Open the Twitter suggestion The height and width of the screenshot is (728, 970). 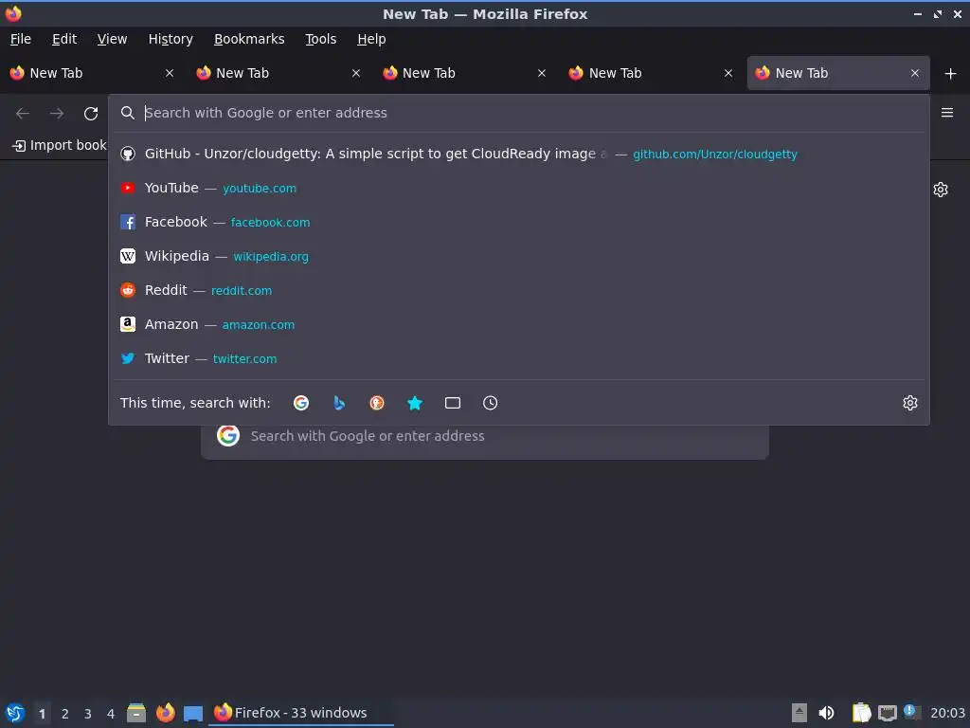tap(519, 357)
